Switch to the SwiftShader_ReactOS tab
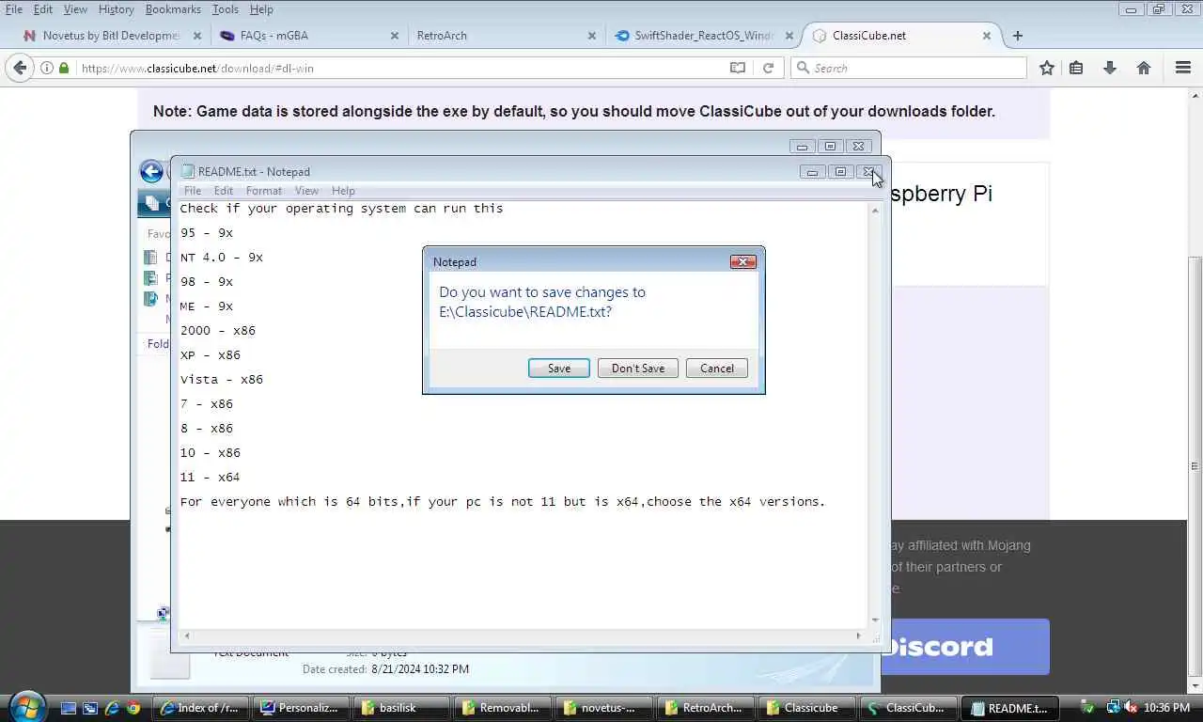The image size is (1203, 722). point(702,36)
